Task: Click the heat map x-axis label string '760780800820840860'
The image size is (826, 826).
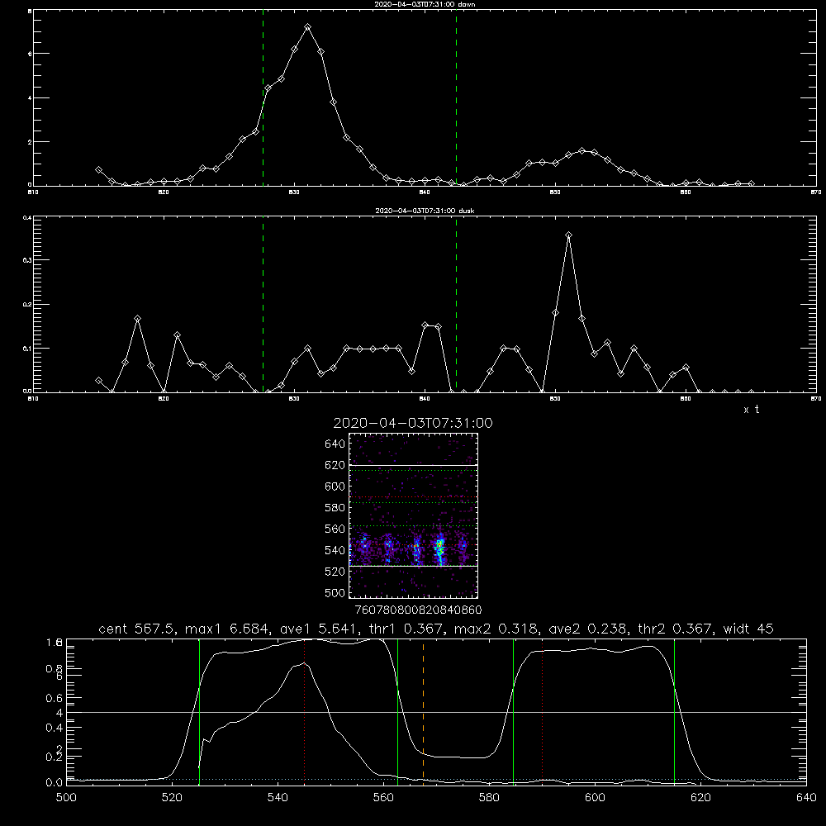Action: (418, 610)
